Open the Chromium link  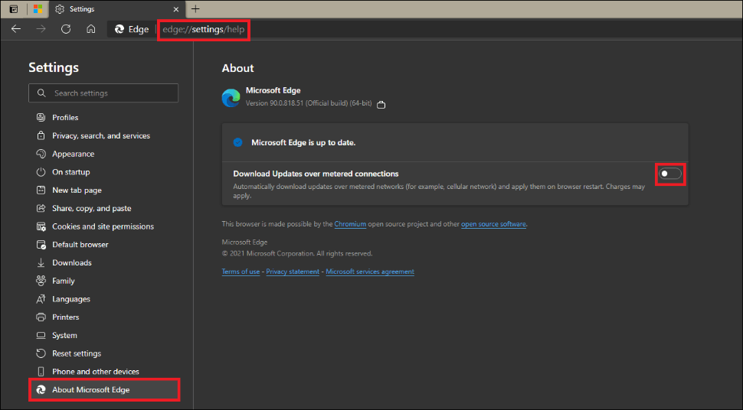[x=350, y=224]
